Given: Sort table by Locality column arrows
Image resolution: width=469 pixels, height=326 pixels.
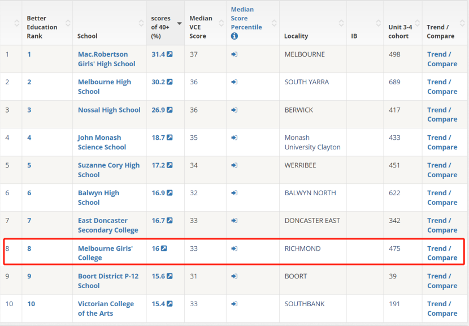Looking at the screenshot, I should coord(341,23).
